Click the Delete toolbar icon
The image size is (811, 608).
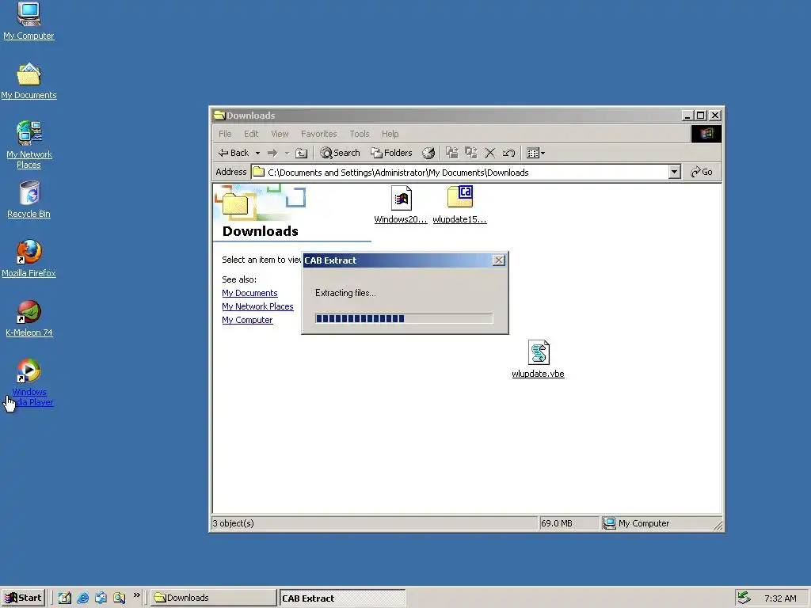click(x=489, y=153)
